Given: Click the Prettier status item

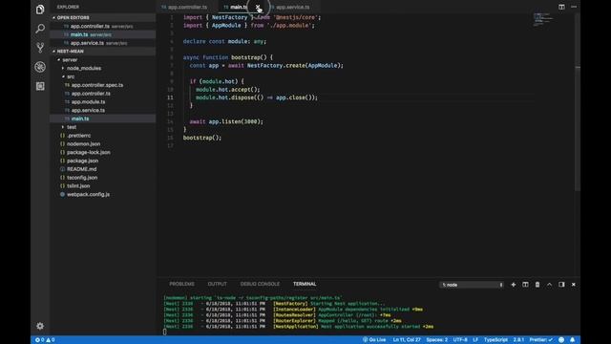Looking at the screenshot, I should coord(541,340).
